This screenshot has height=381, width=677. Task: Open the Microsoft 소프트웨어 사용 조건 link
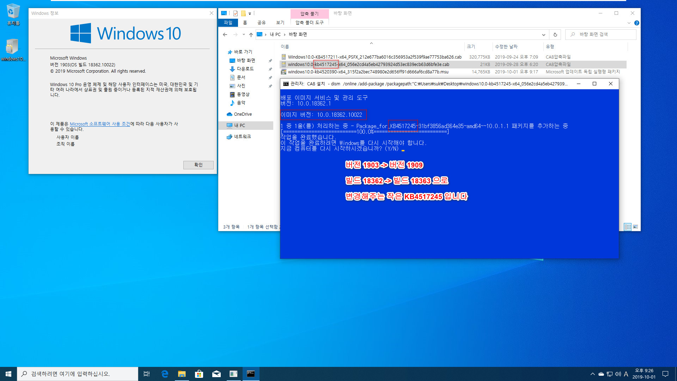pos(100,124)
